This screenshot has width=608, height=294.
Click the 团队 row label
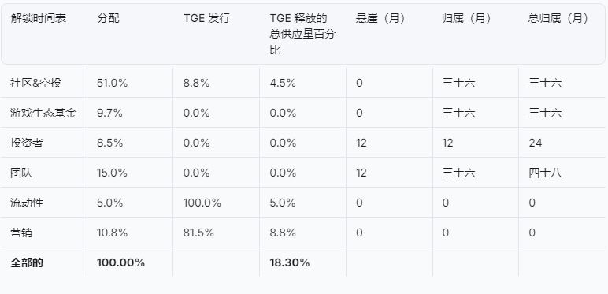(21, 173)
